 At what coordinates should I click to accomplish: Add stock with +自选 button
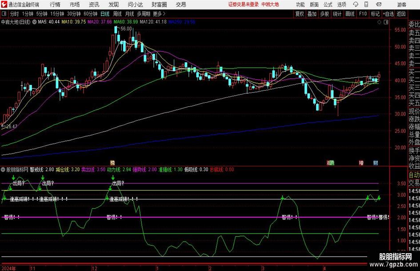coord(388,14)
